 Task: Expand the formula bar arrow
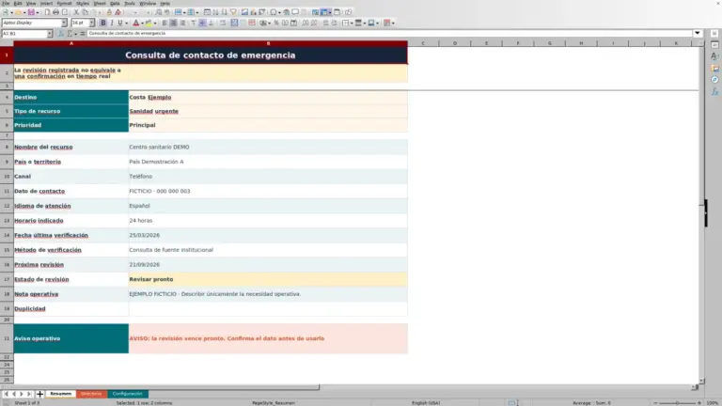[x=698, y=33]
